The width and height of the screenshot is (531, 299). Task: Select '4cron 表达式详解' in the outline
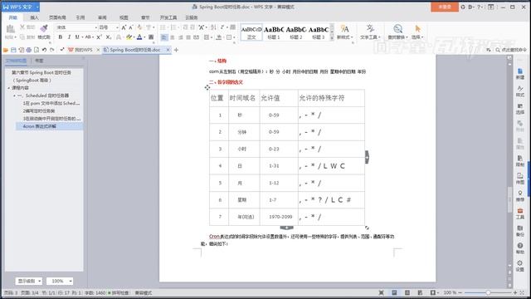point(40,126)
